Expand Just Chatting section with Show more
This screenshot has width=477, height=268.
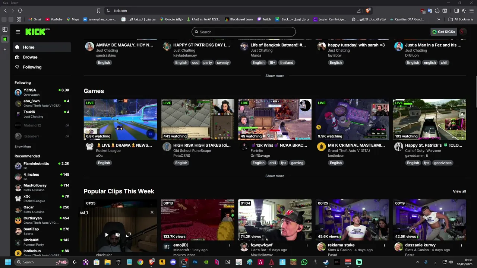pos(275,76)
